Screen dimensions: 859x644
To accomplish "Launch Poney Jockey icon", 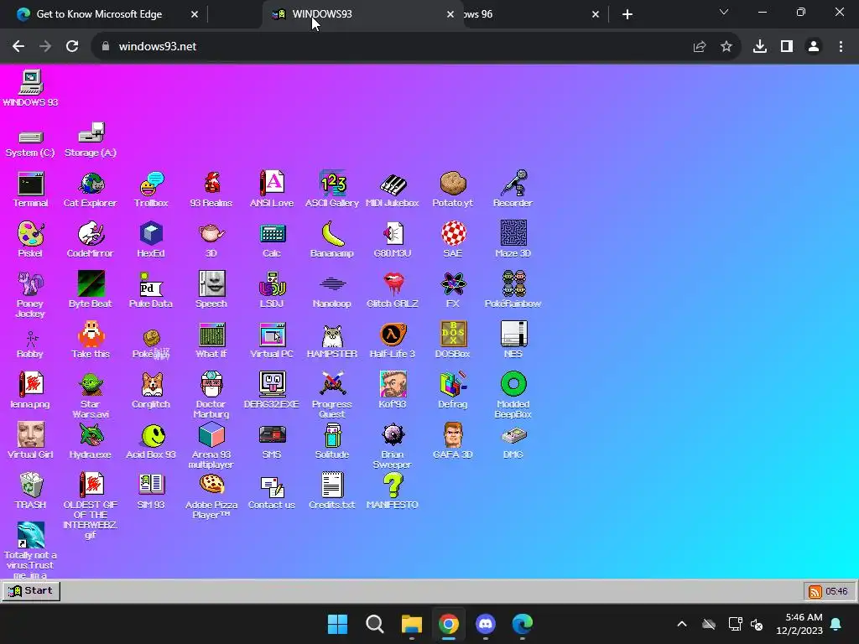I will (x=30, y=294).
